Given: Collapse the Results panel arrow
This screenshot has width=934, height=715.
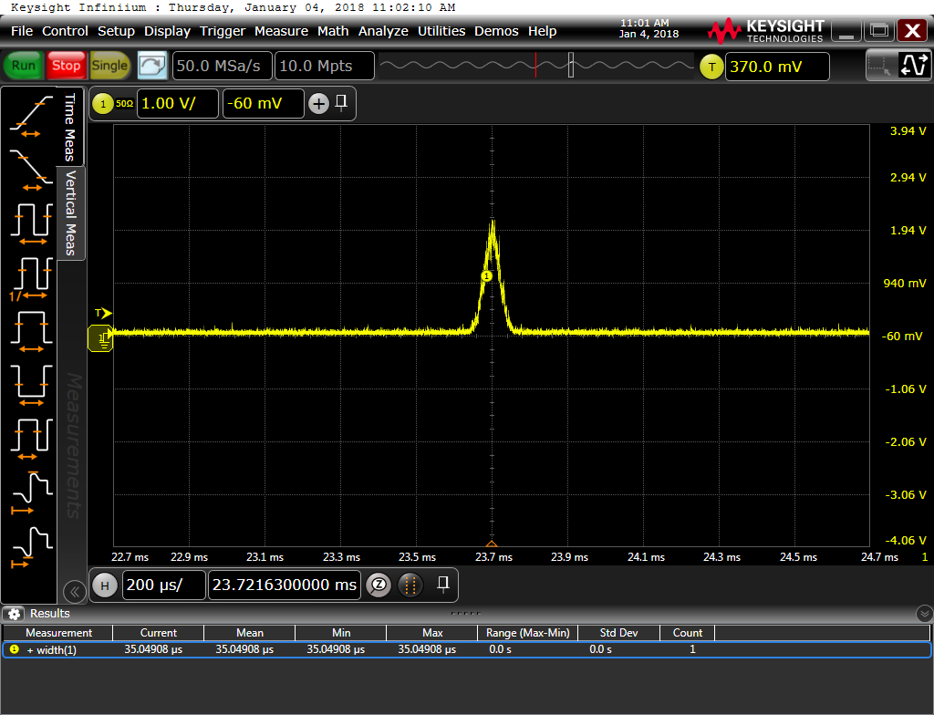Looking at the screenshot, I should pos(924,614).
